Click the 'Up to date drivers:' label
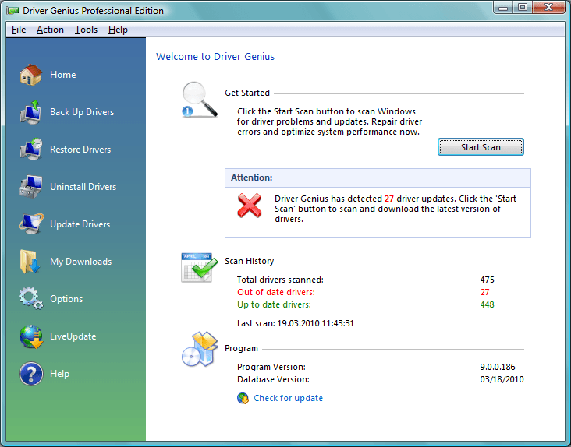 (274, 304)
